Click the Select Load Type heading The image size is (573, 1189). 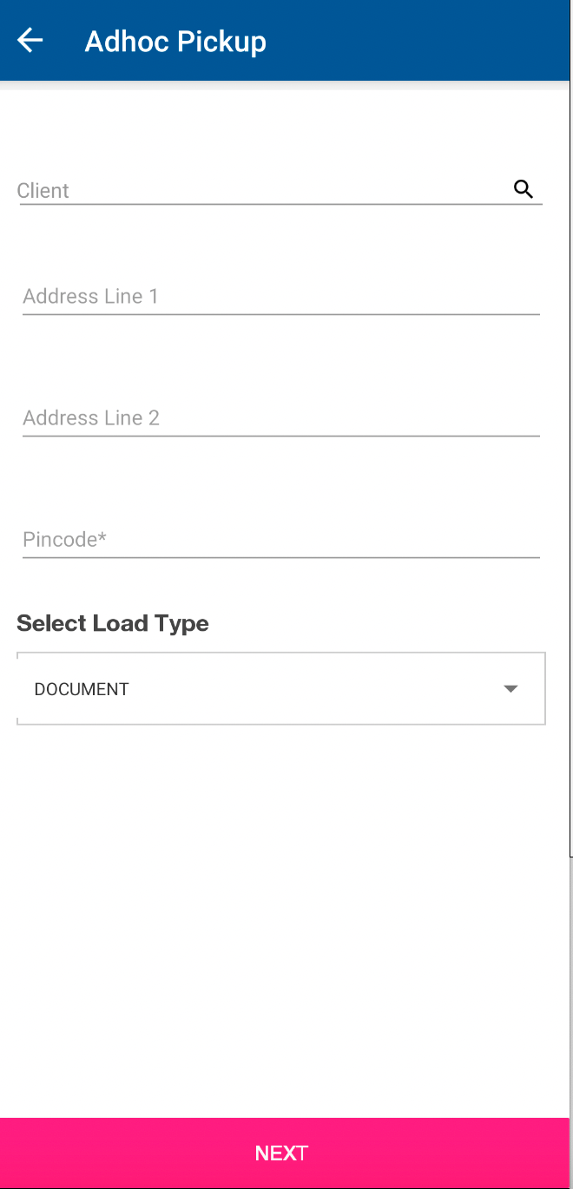(113, 623)
